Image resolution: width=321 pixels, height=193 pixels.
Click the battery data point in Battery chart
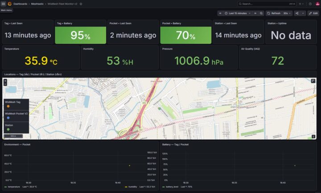(x=295, y=165)
